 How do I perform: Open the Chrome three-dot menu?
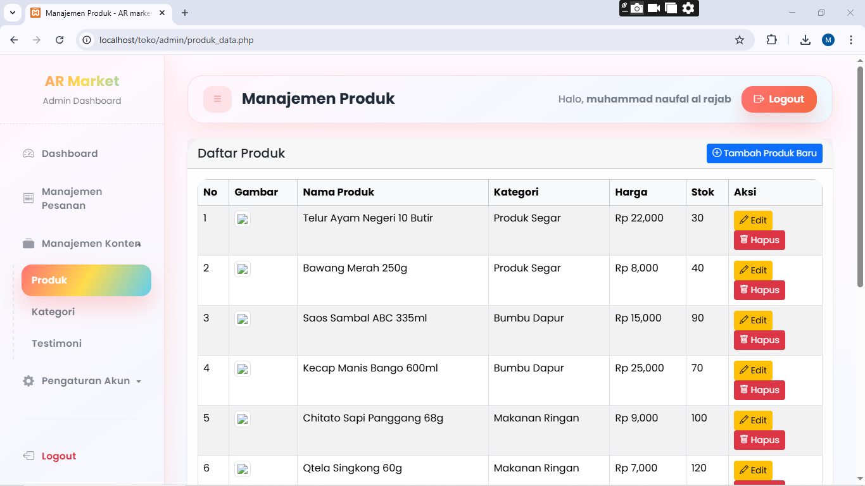[850, 40]
